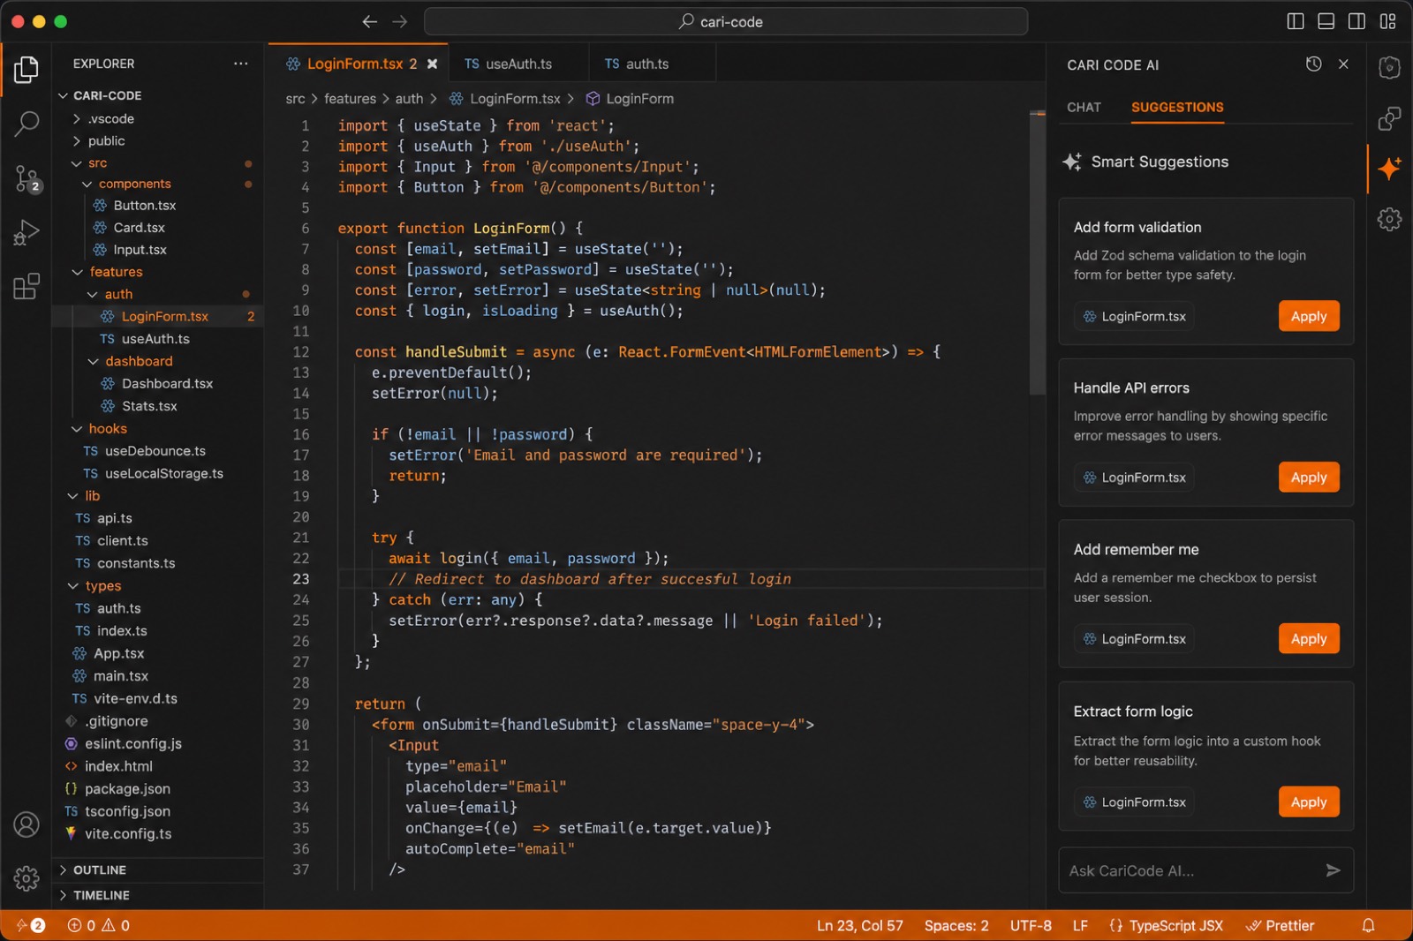Close the LoginForm.tsx editor tab

432,64
